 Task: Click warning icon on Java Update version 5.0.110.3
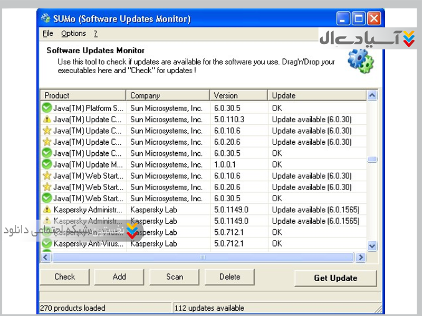click(x=47, y=120)
